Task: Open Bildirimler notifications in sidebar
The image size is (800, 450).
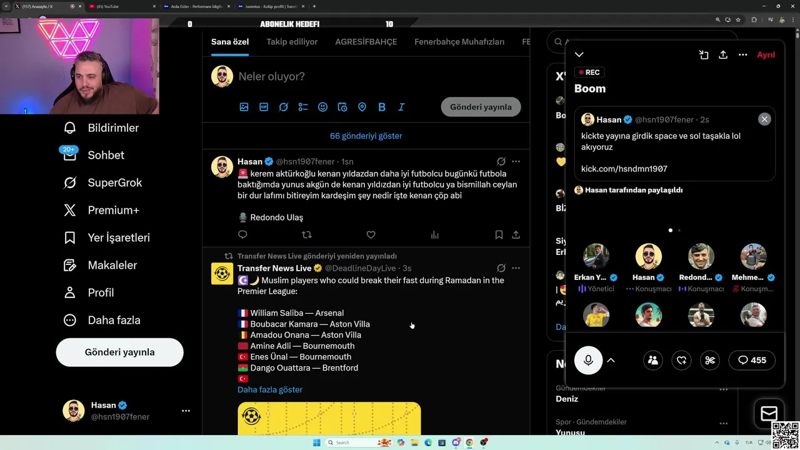Action: tap(101, 127)
